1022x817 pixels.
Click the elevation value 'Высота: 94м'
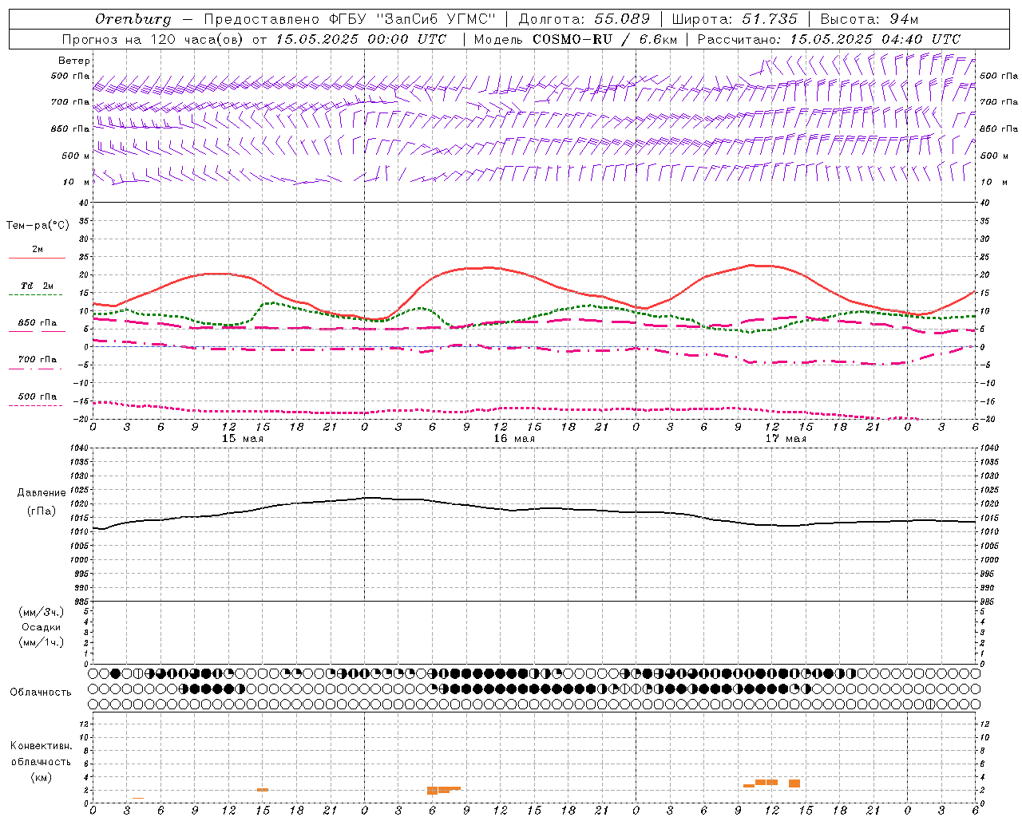[869, 19]
